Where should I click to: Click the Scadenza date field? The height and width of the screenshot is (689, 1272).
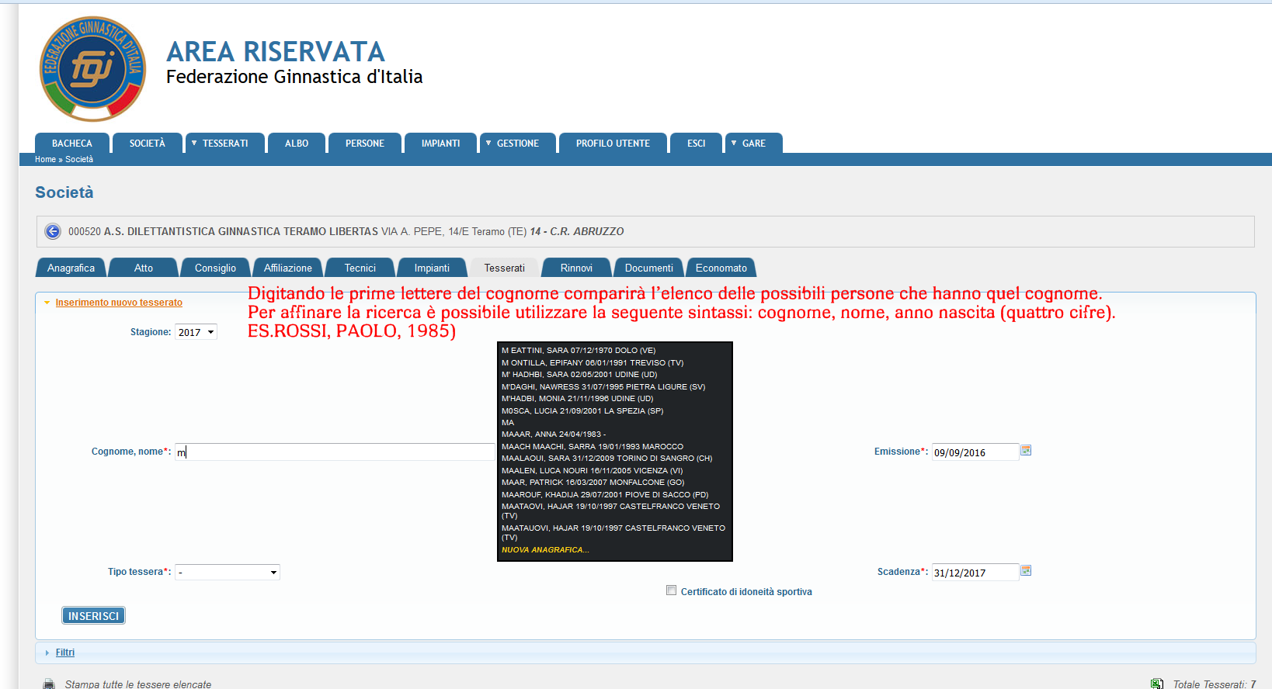975,572
